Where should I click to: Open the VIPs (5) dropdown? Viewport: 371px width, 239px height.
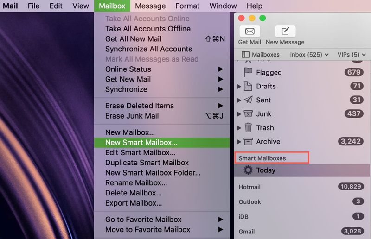(x=352, y=55)
